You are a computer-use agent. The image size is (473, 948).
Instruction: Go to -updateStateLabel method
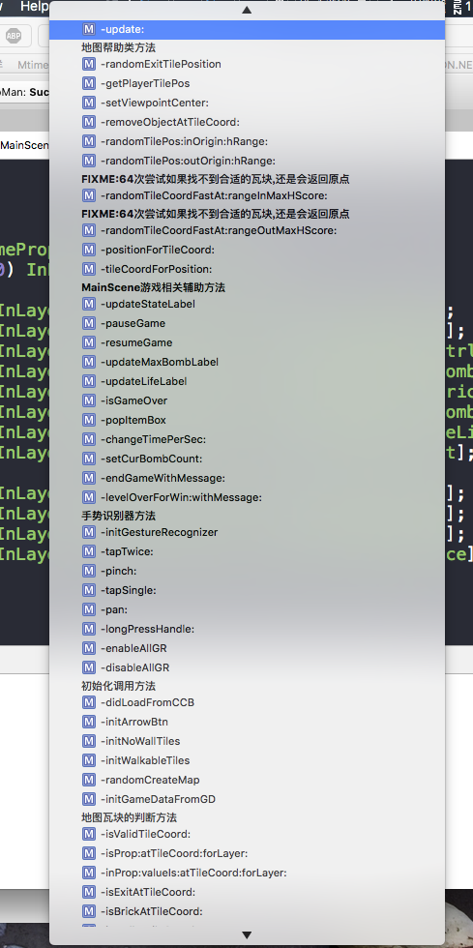pos(247,304)
